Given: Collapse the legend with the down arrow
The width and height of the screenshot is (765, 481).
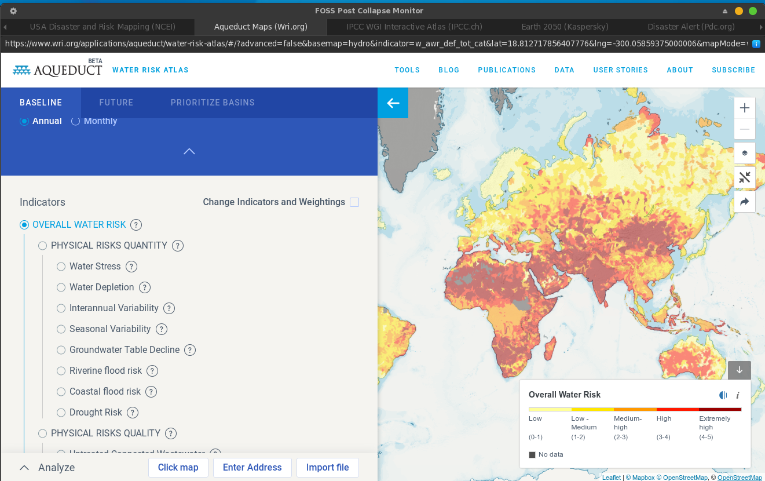Looking at the screenshot, I should 740,370.
